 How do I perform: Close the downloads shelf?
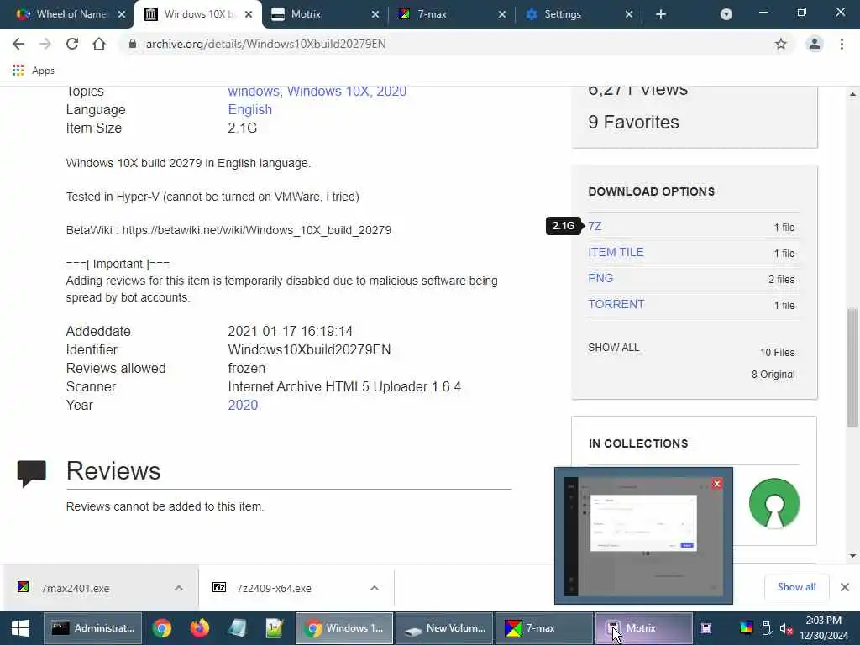pyautogui.click(x=845, y=587)
